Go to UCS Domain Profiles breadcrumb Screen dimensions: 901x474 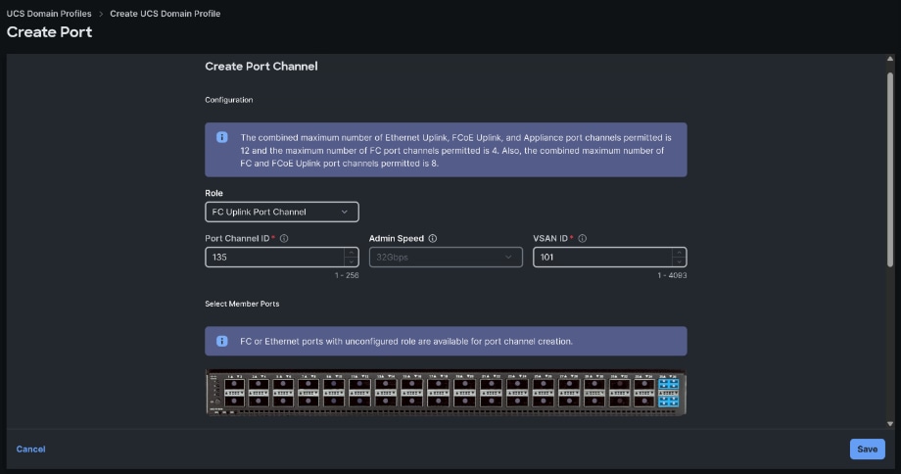click(x=49, y=13)
